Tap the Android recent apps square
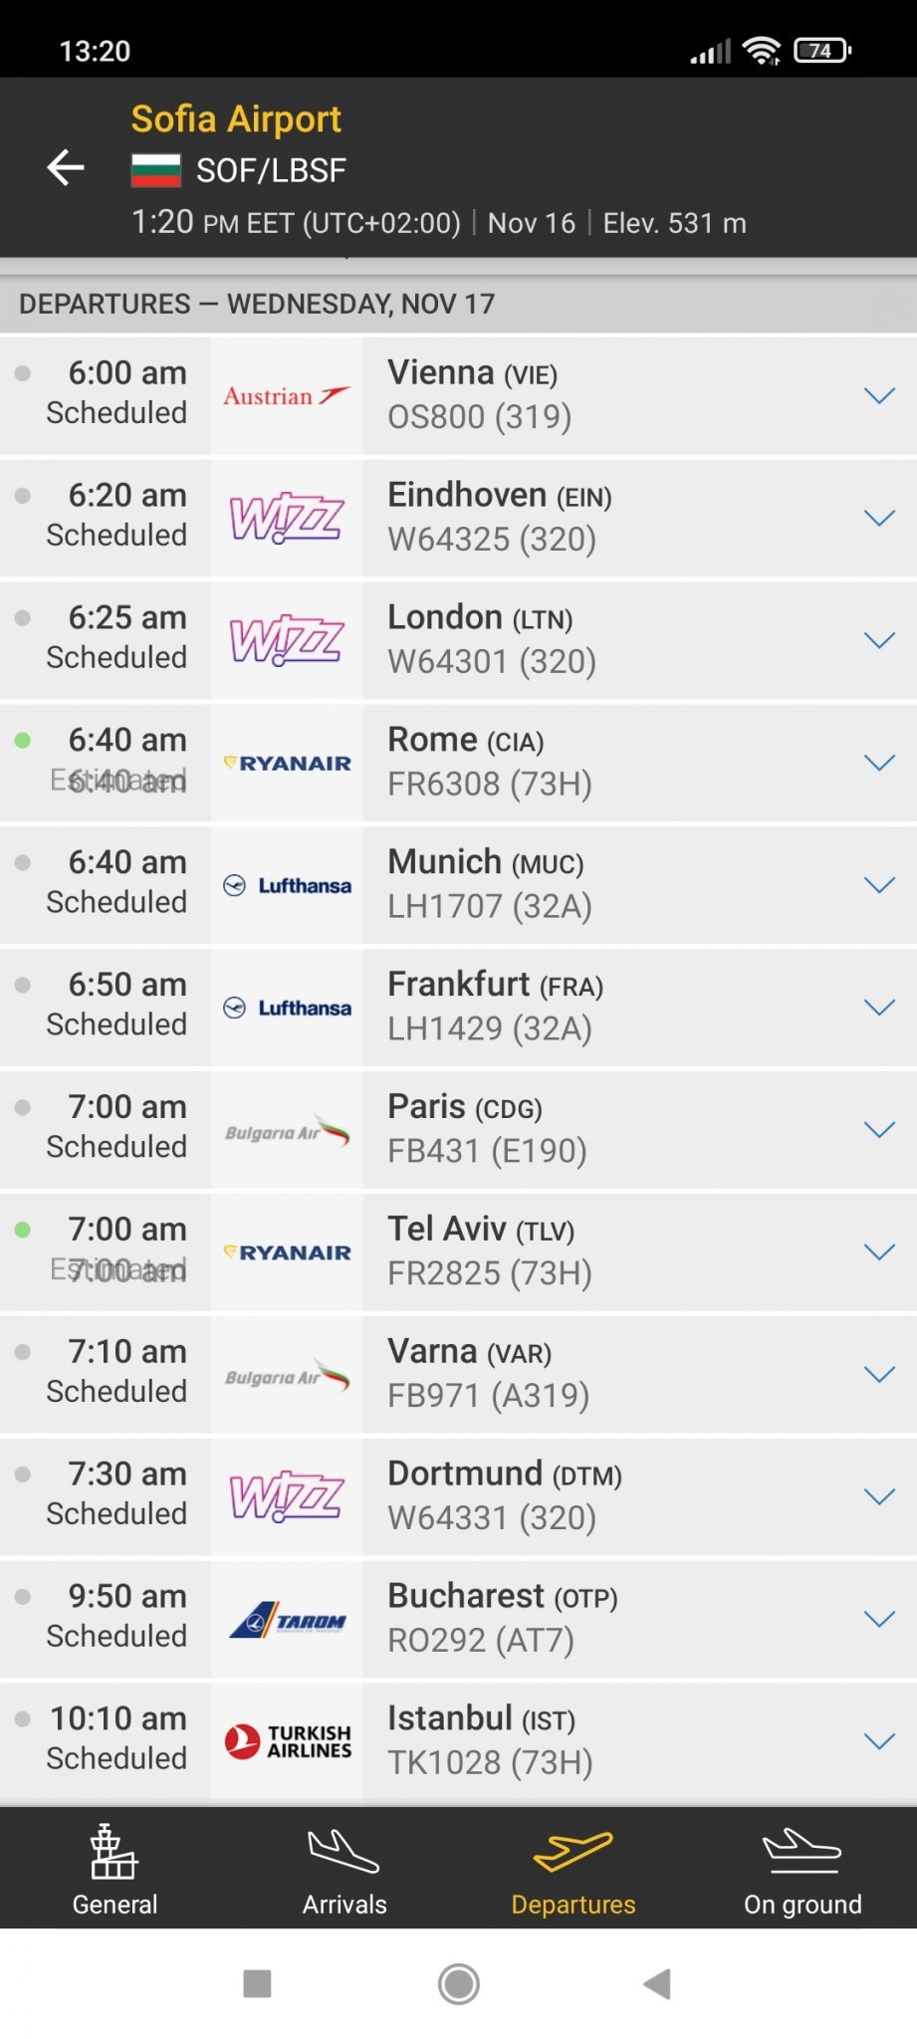 pyautogui.click(x=258, y=1984)
